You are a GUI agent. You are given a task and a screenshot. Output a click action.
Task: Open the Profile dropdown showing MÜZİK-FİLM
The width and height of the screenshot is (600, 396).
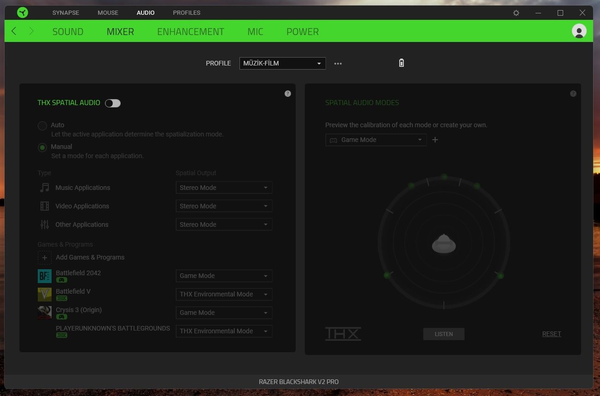282,63
